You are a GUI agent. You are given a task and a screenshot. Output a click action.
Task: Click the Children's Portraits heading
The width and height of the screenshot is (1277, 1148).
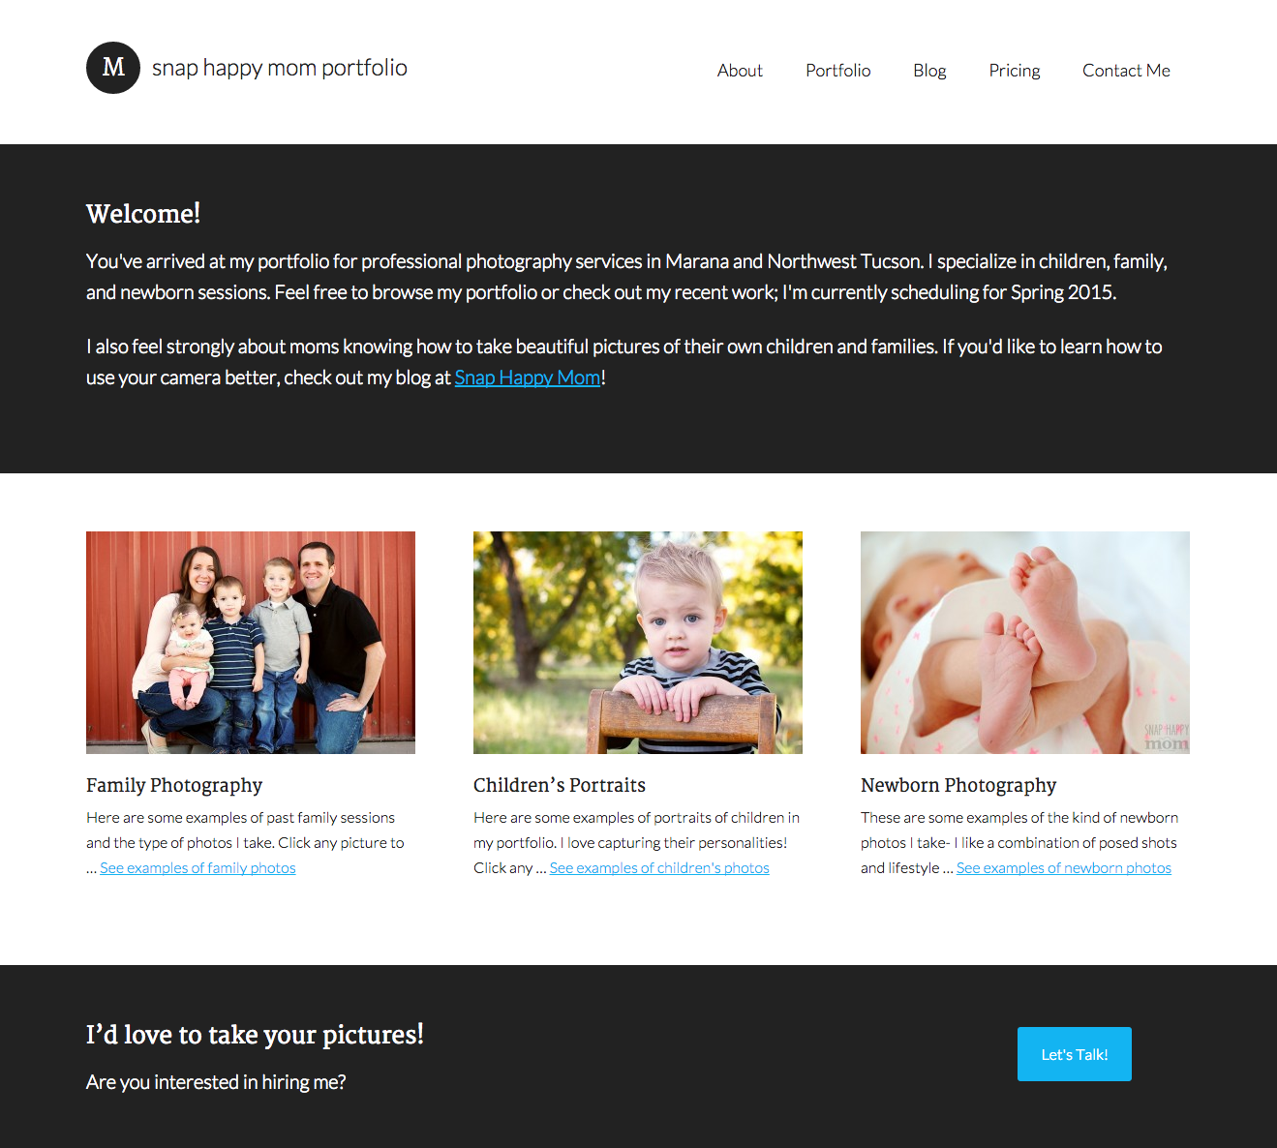click(x=560, y=785)
